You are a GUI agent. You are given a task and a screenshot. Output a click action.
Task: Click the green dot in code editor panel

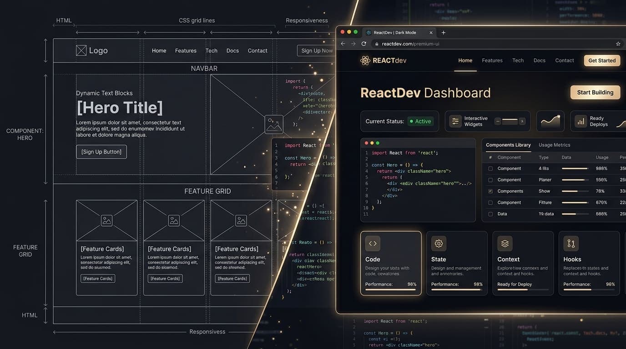tap(378, 143)
